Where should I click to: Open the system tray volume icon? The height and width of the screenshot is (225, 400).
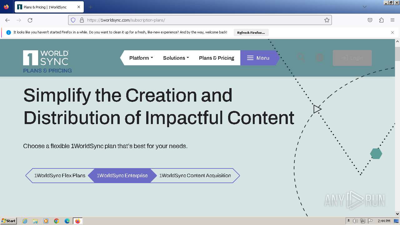pyautogui.click(x=355, y=221)
